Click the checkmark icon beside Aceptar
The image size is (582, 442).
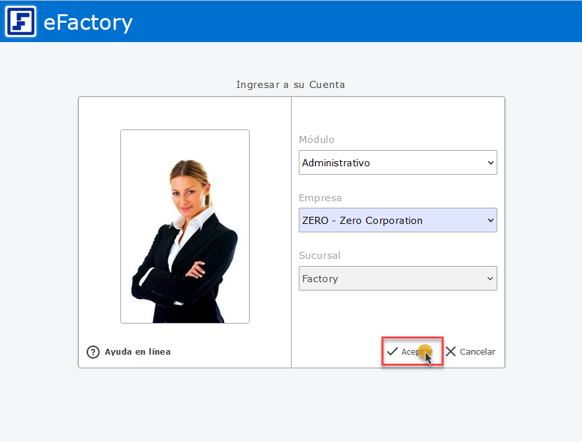pyautogui.click(x=392, y=351)
